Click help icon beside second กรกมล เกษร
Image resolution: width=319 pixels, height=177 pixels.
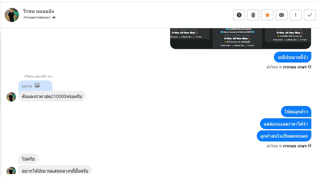[x=310, y=146]
